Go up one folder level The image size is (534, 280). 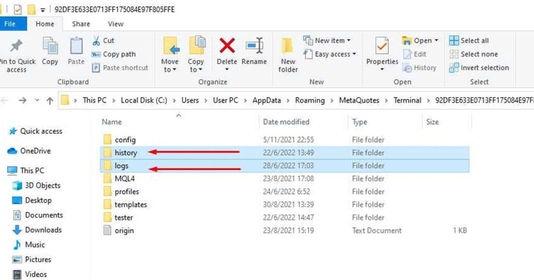50,100
